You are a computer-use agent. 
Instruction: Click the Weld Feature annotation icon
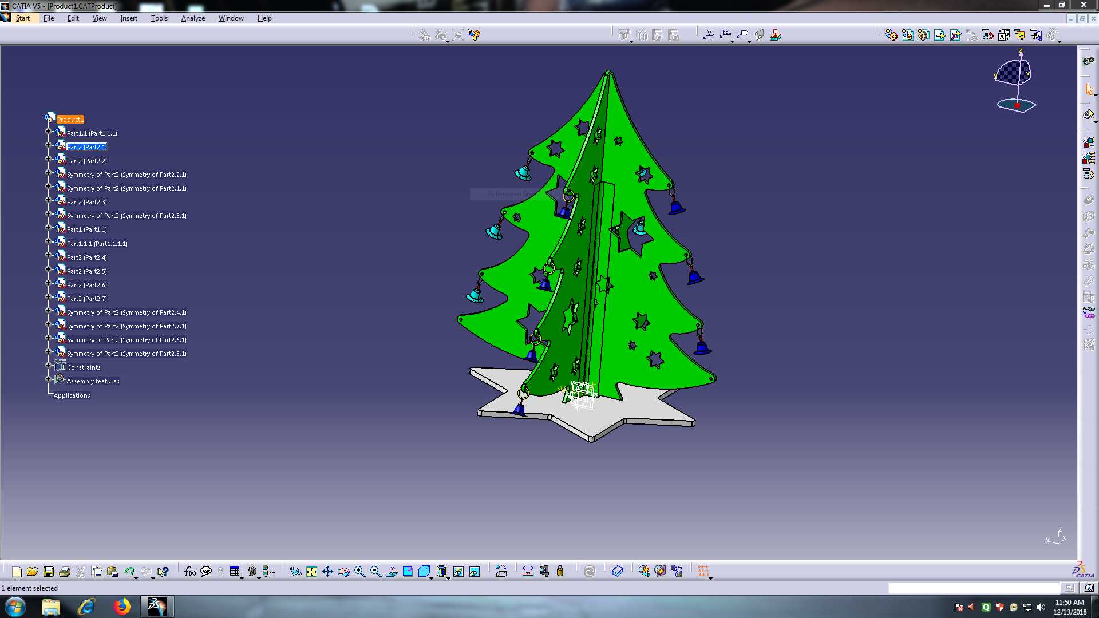709,35
